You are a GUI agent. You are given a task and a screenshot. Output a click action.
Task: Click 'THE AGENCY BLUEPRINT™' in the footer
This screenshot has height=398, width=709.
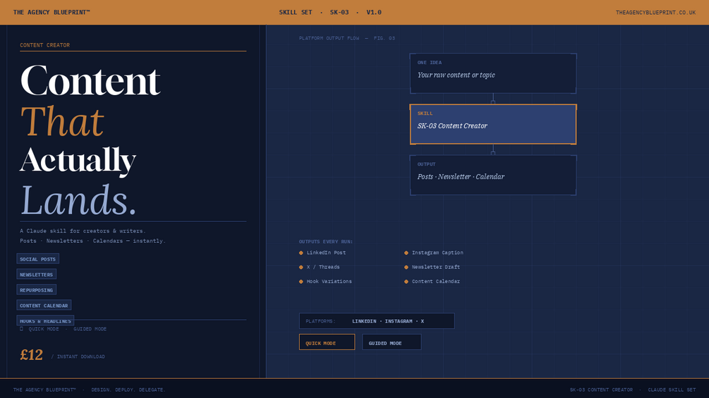(x=44, y=390)
